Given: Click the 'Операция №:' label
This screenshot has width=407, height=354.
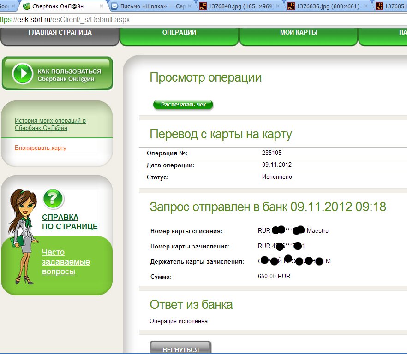Looking at the screenshot, I should (x=167, y=153).
